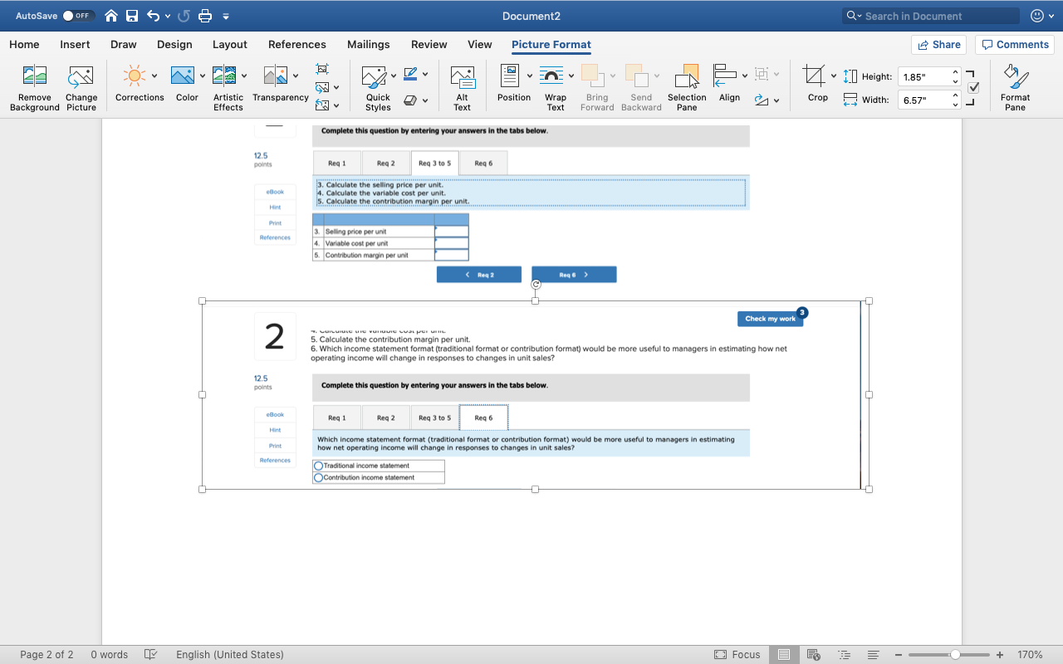1063x664 pixels.
Task: Expand the Crop dropdown arrow
Action: click(x=834, y=76)
